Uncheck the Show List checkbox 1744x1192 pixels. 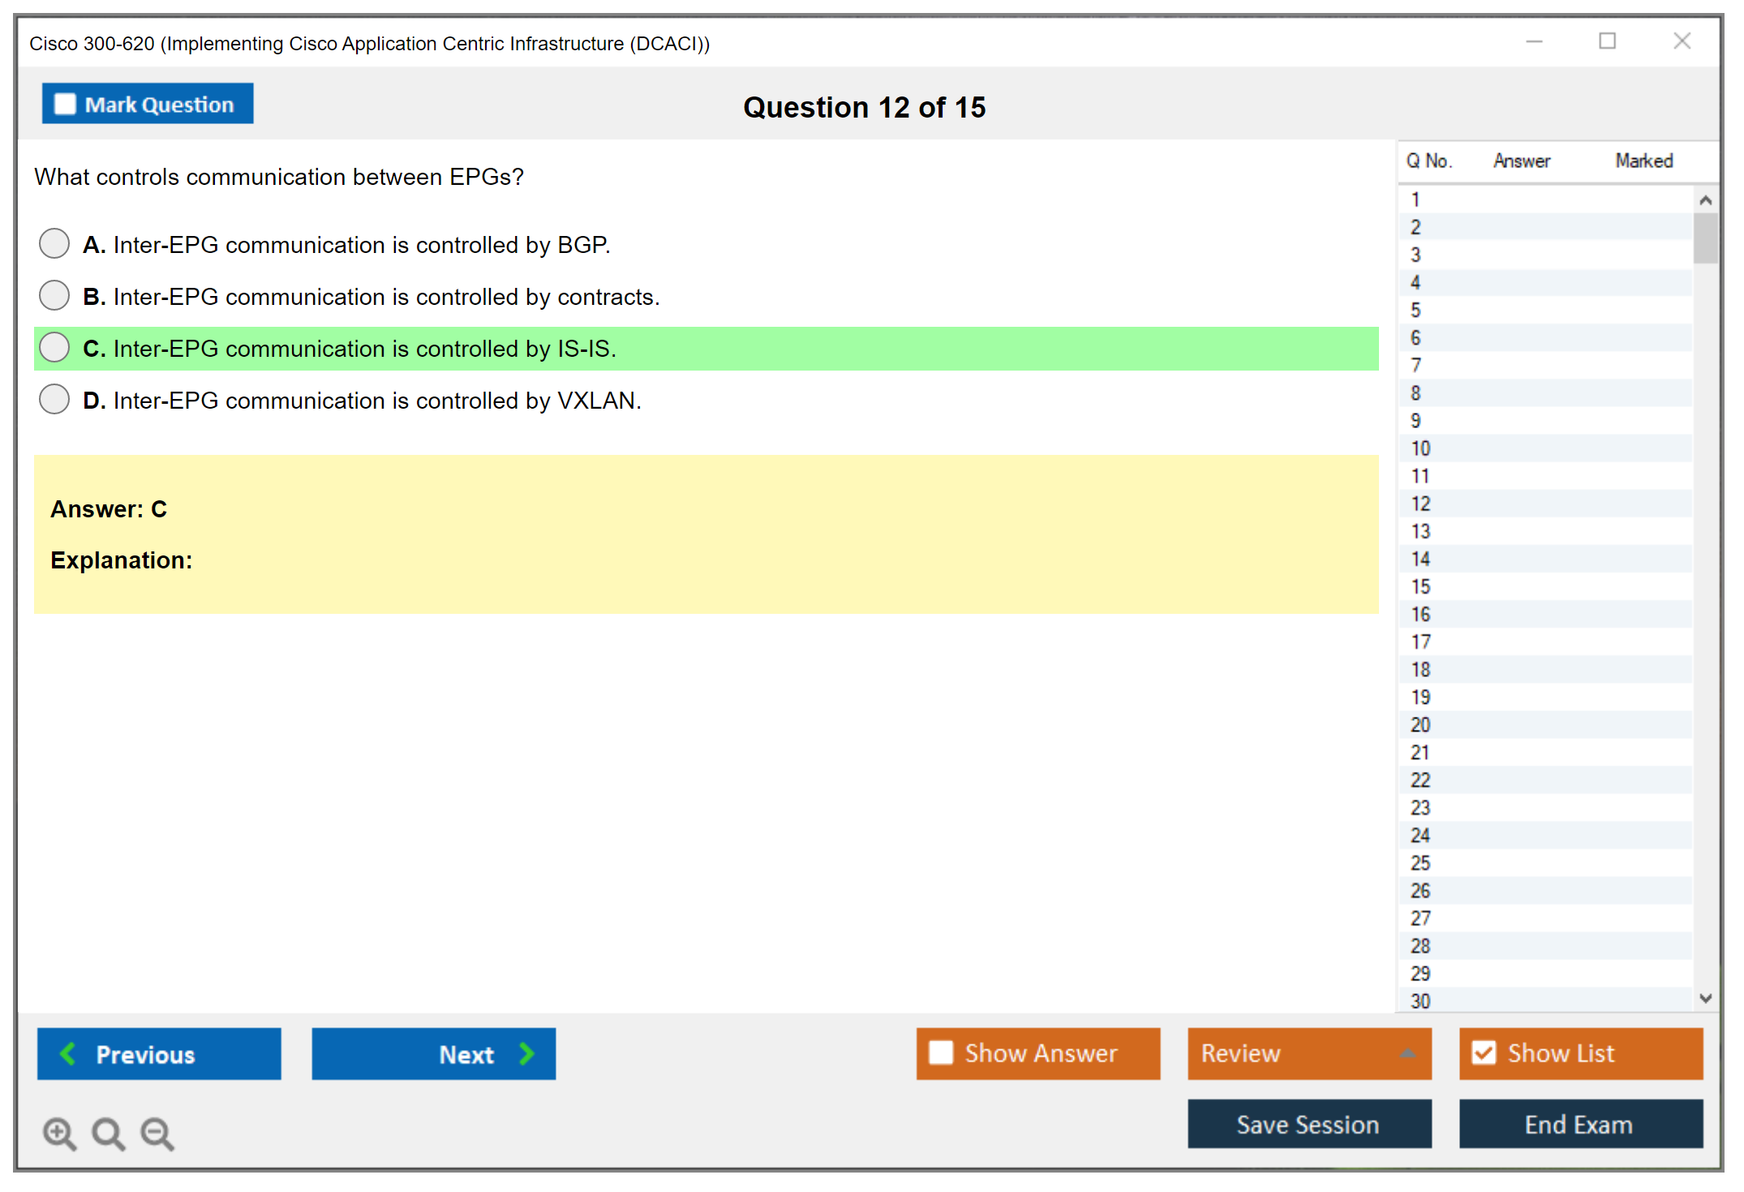1484,1053
